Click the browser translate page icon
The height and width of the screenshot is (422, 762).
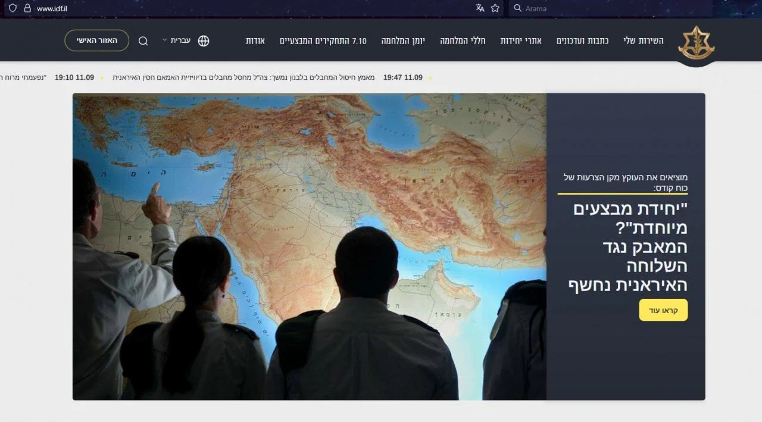(480, 8)
